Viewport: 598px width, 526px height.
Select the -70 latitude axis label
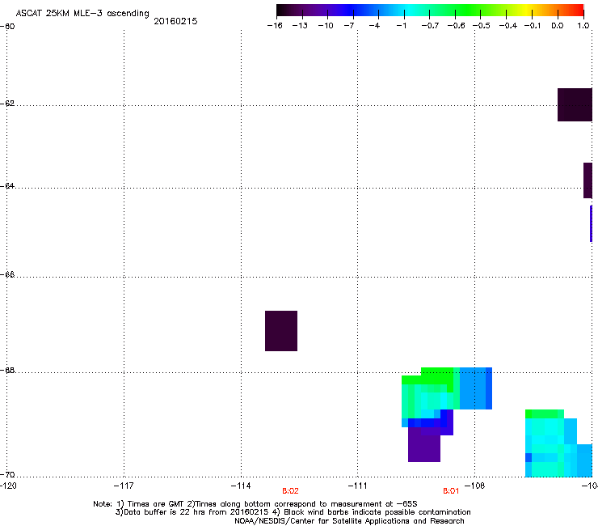(x=7, y=474)
